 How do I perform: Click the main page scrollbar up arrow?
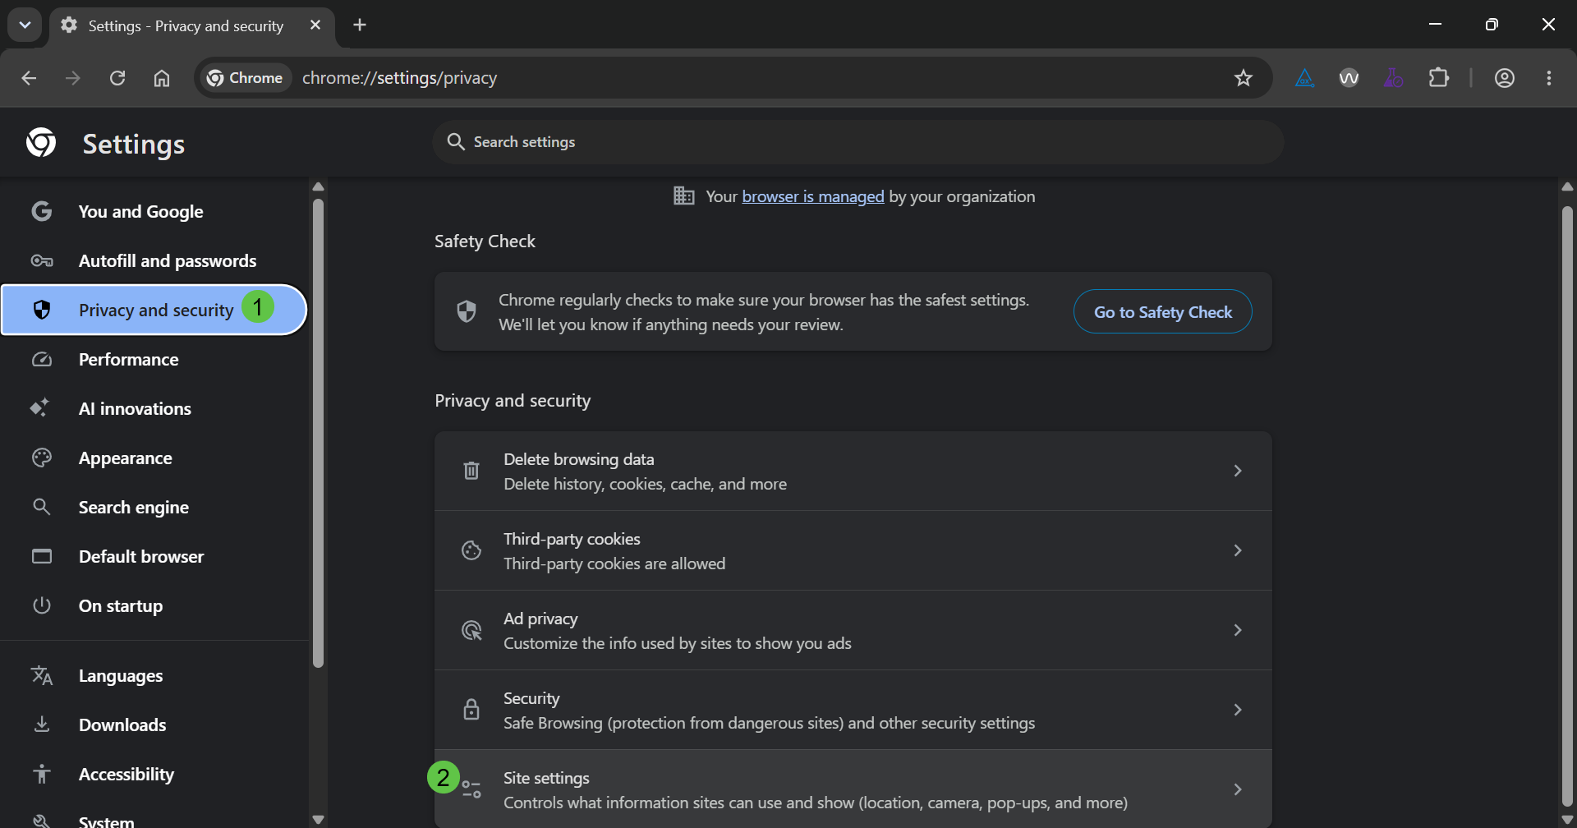pyautogui.click(x=1567, y=187)
